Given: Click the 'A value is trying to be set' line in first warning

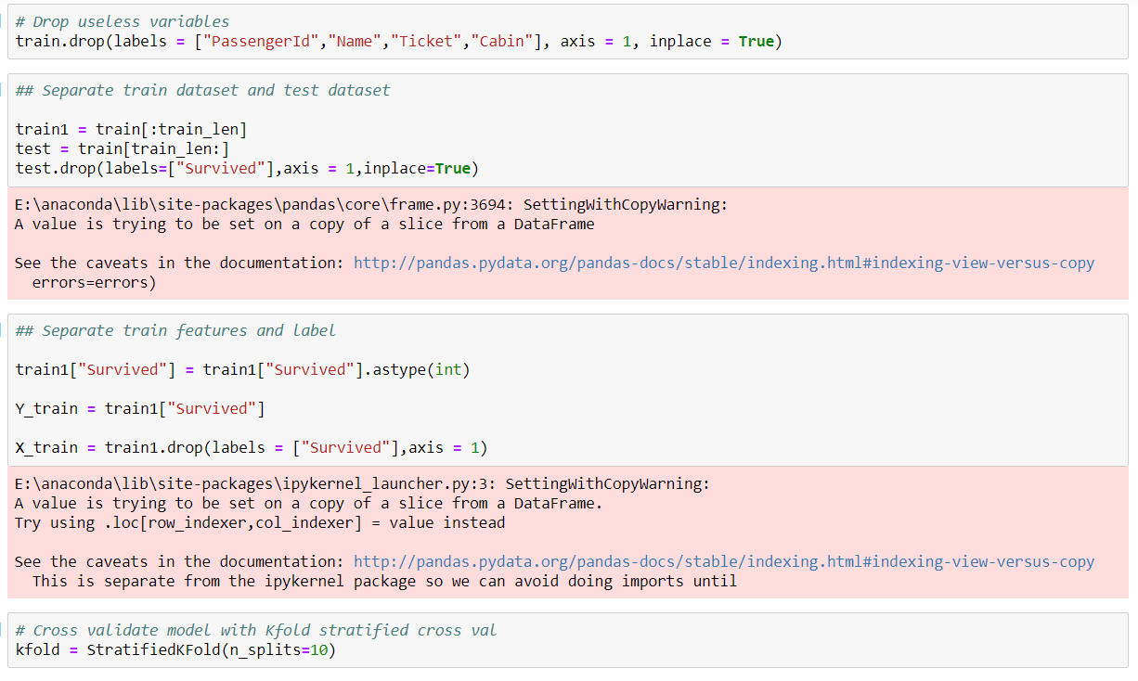Looking at the screenshot, I should click(x=304, y=224).
